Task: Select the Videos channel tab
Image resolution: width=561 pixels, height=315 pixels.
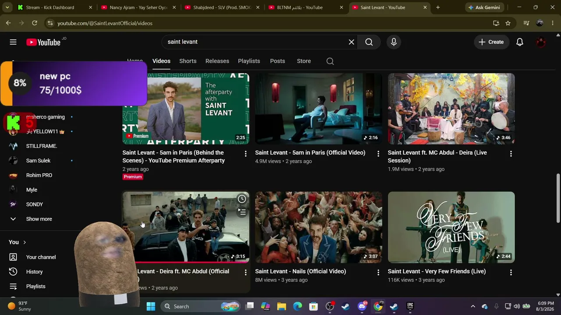Action: pyautogui.click(x=161, y=61)
